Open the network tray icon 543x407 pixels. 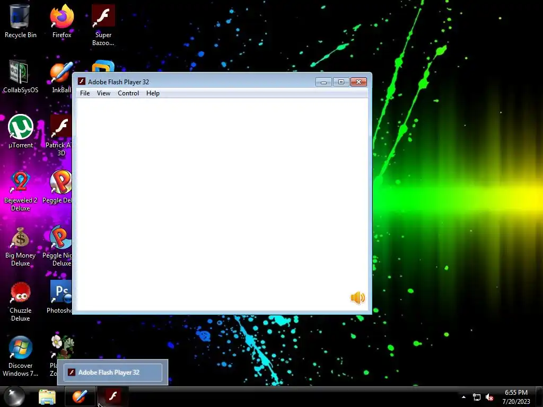[477, 397]
